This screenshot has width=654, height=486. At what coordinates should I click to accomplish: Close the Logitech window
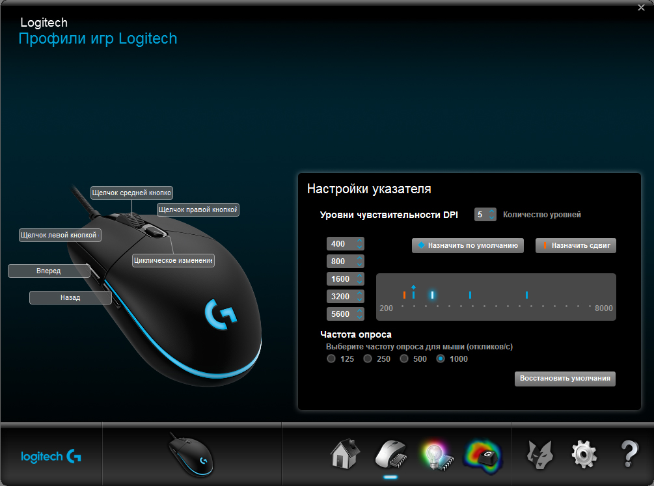[641, 8]
